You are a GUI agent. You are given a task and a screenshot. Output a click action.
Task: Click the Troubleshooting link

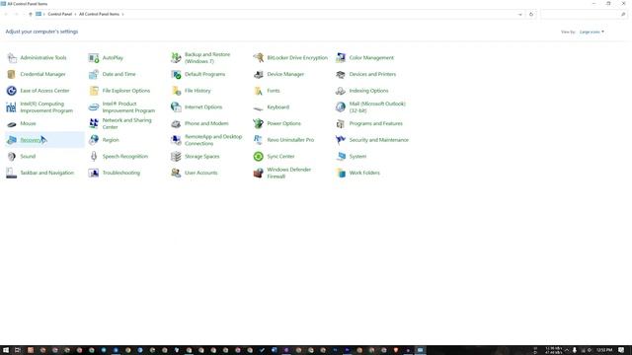(x=121, y=174)
